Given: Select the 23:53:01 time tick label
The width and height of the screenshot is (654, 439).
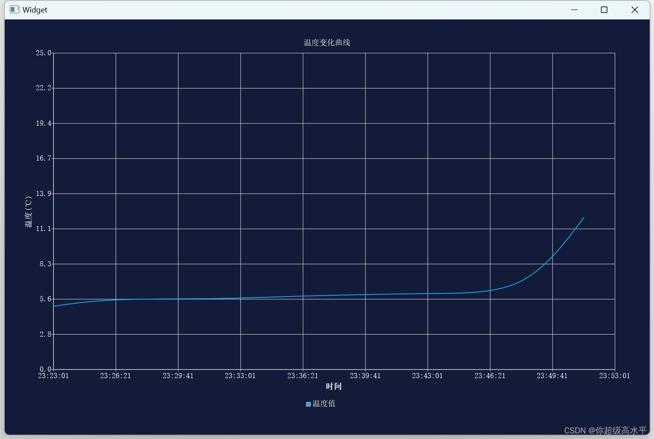Looking at the screenshot, I should click(614, 376).
